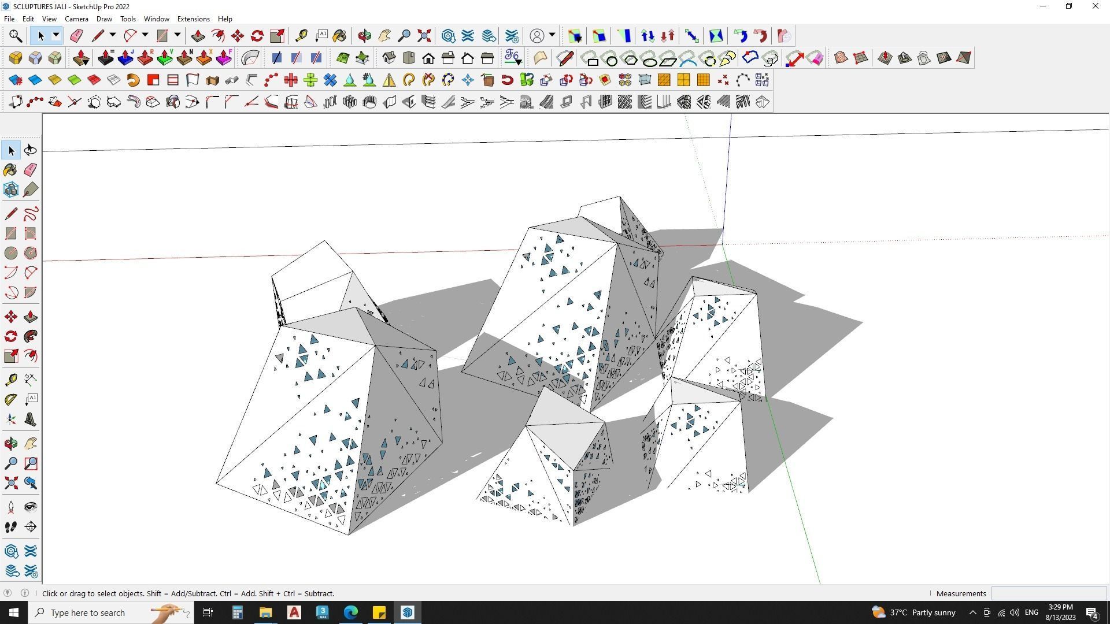Click the Redo arrow in top toolbar
Image resolution: width=1110 pixels, height=624 pixels.
(x=760, y=36)
